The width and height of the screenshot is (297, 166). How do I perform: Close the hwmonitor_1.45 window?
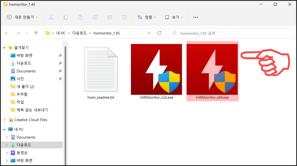[290, 4]
